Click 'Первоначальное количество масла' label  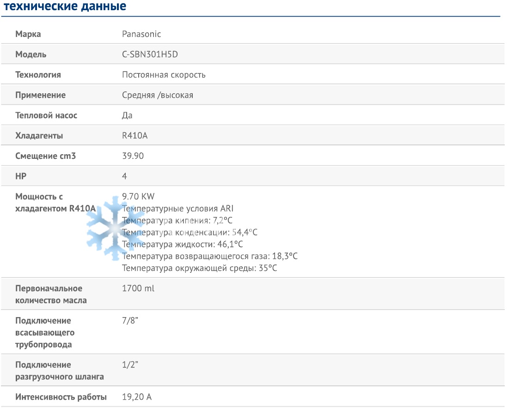(51, 294)
